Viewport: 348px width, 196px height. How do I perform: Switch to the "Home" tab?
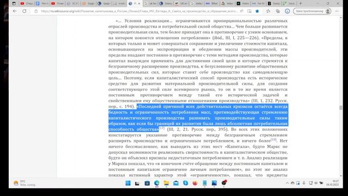click(x=243, y=4)
